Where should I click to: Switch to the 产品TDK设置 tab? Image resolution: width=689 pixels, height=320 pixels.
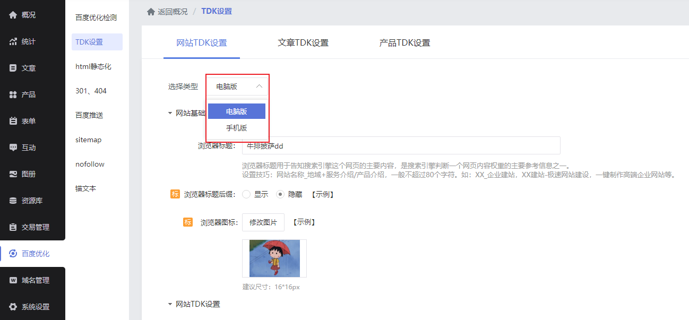tap(404, 43)
